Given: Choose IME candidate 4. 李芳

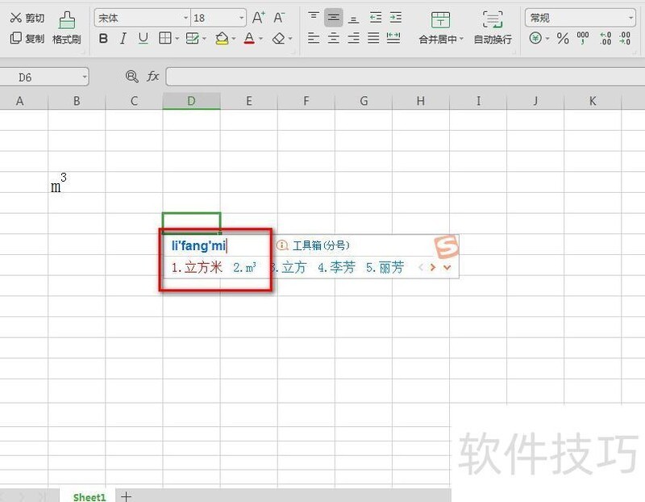Looking at the screenshot, I should [336, 267].
